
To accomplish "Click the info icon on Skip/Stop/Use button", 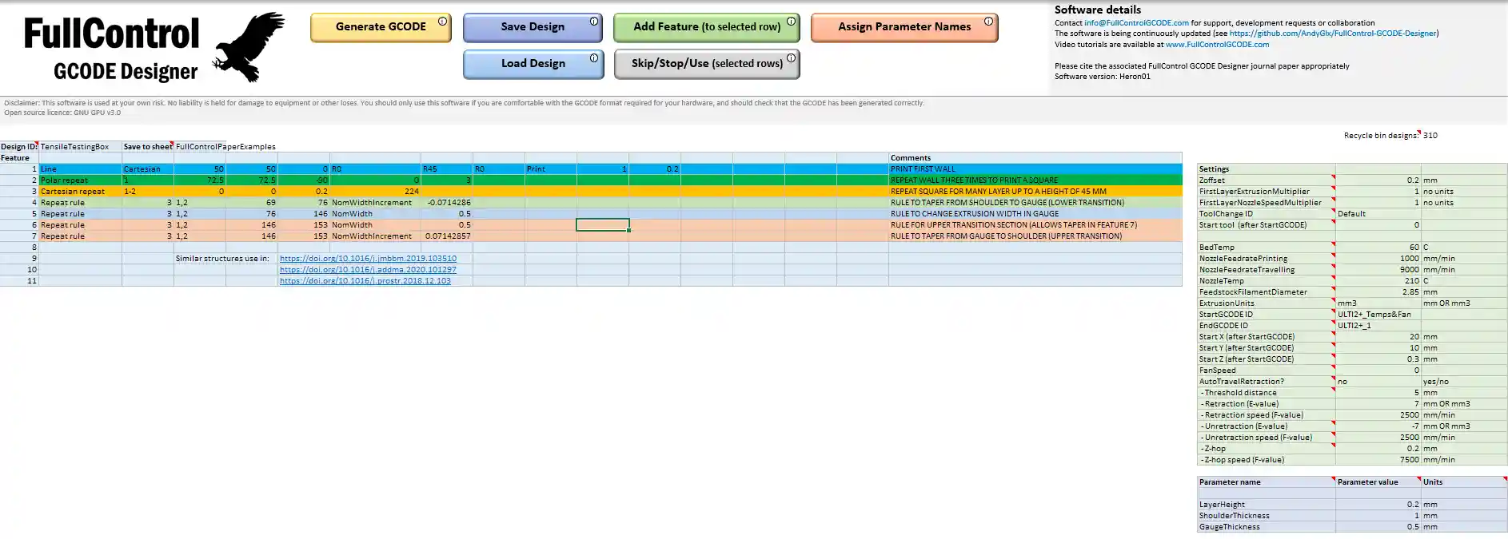I will [791, 58].
